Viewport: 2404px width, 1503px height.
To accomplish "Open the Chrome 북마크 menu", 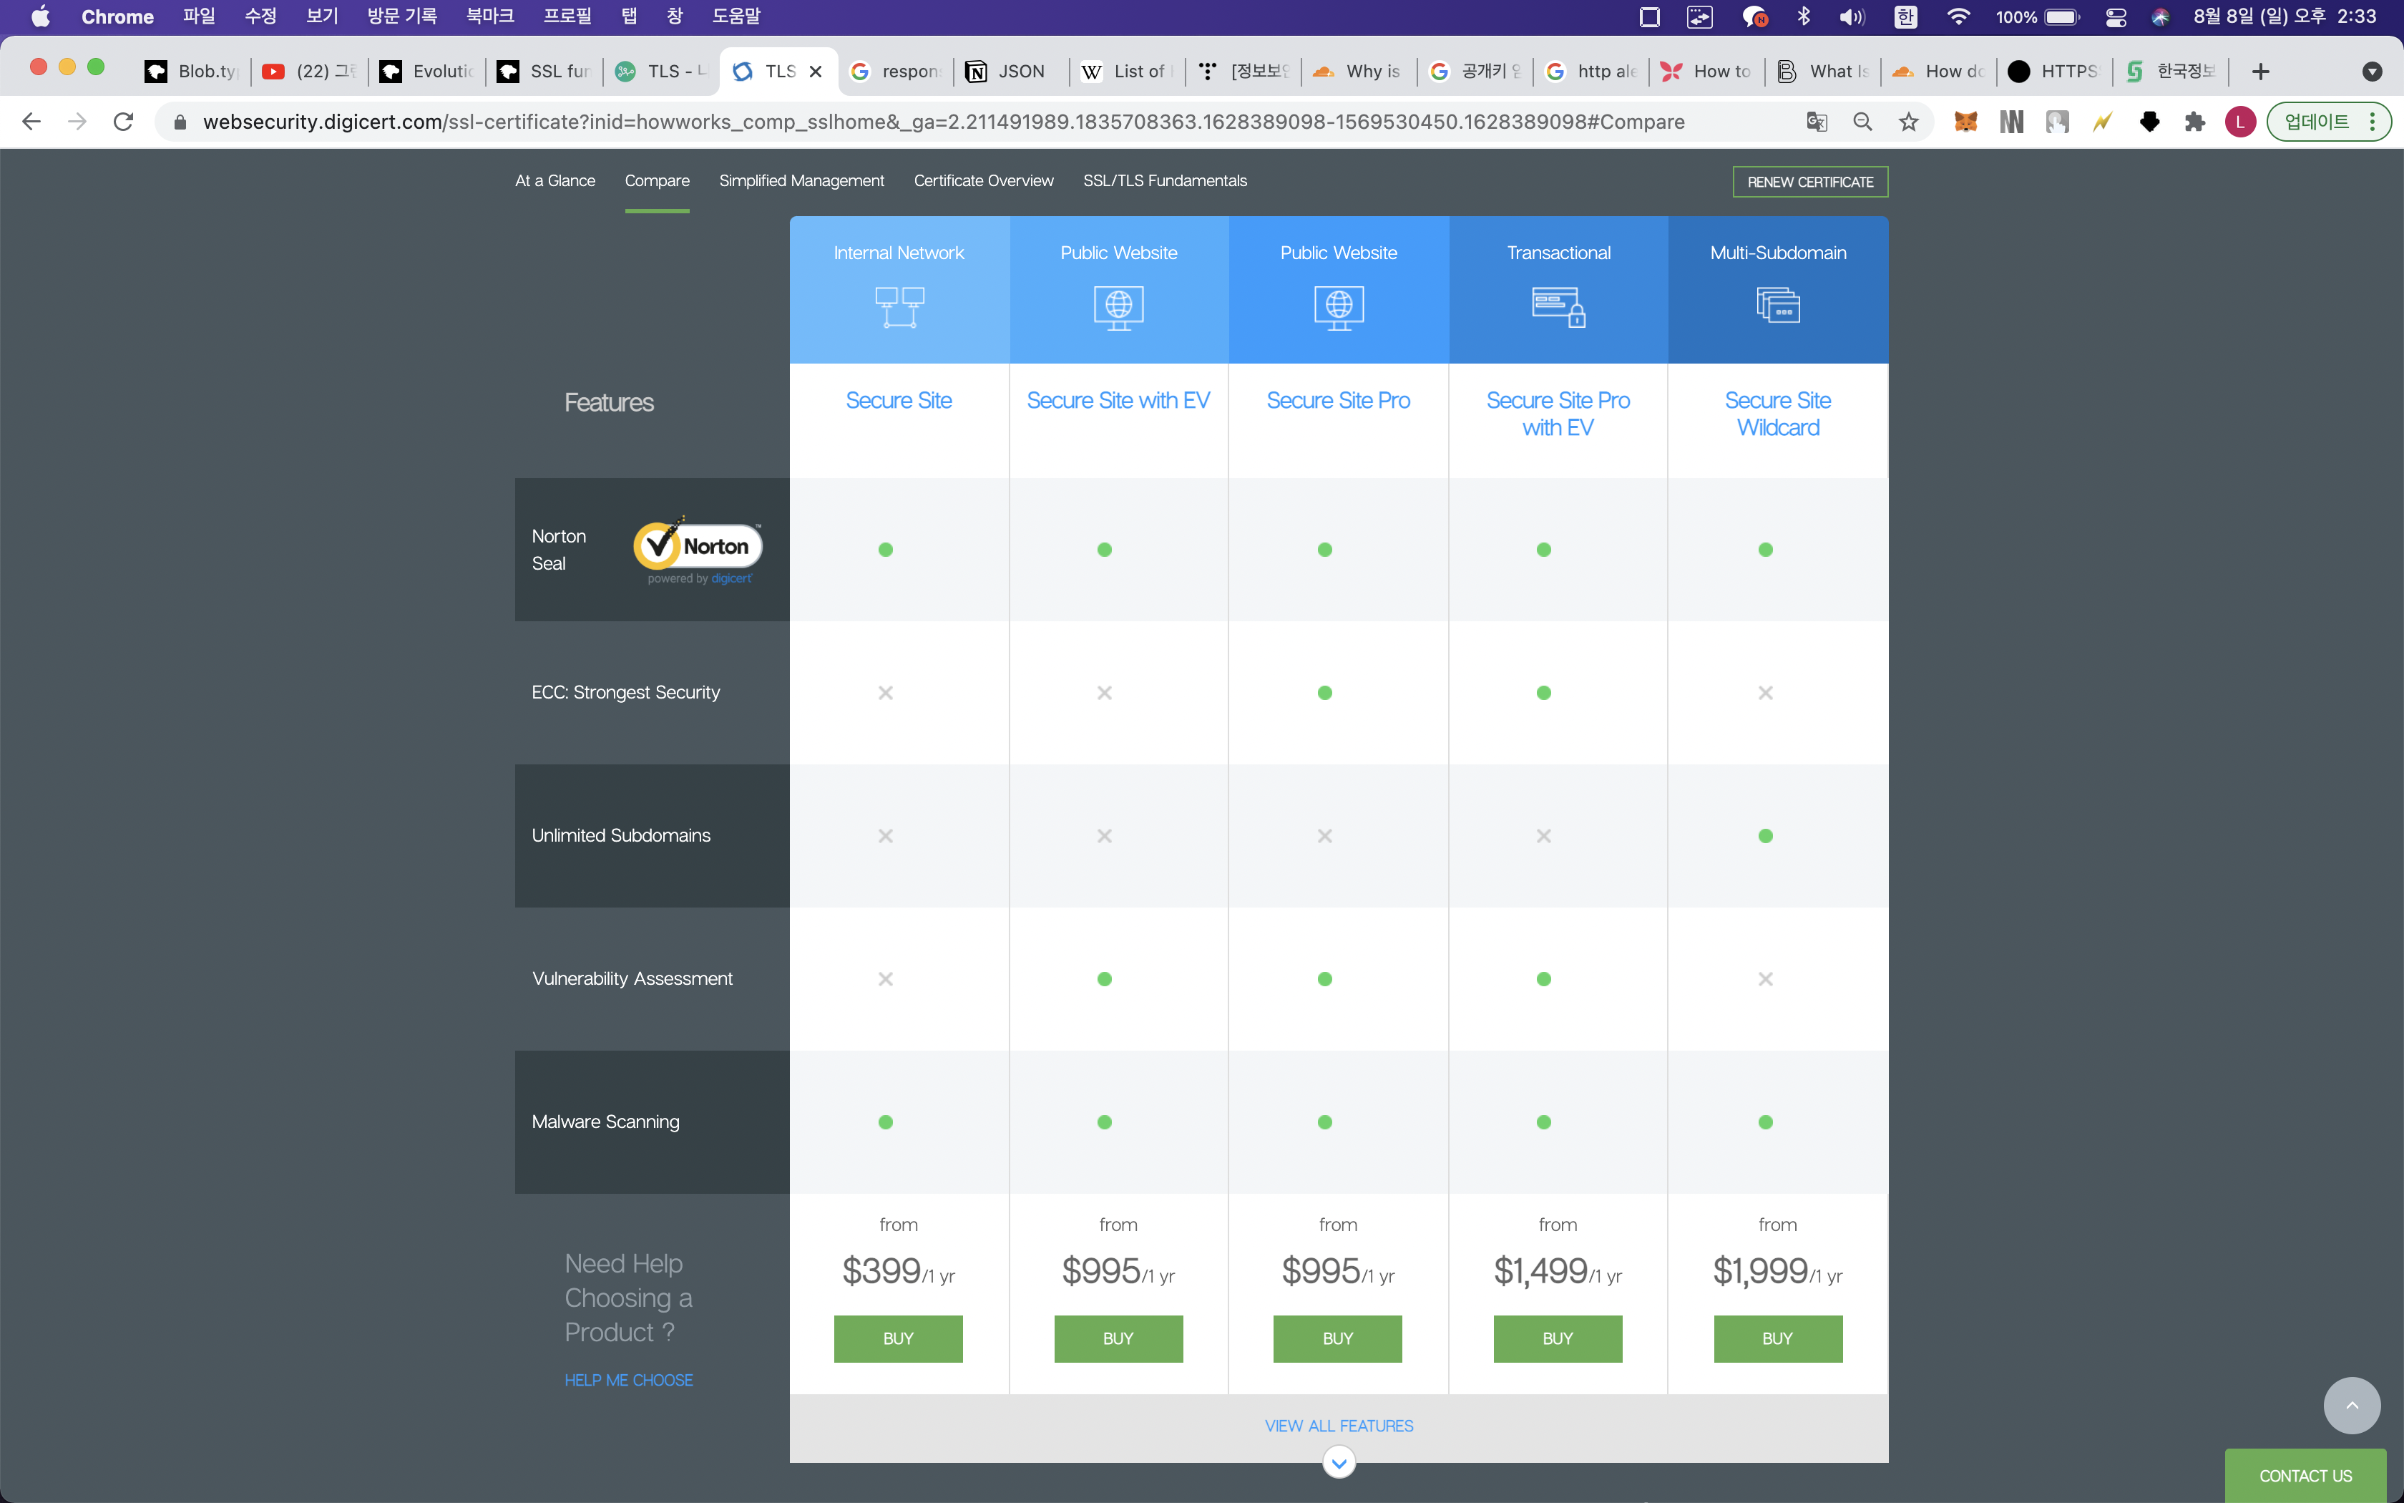I will click(x=489, y=17).
